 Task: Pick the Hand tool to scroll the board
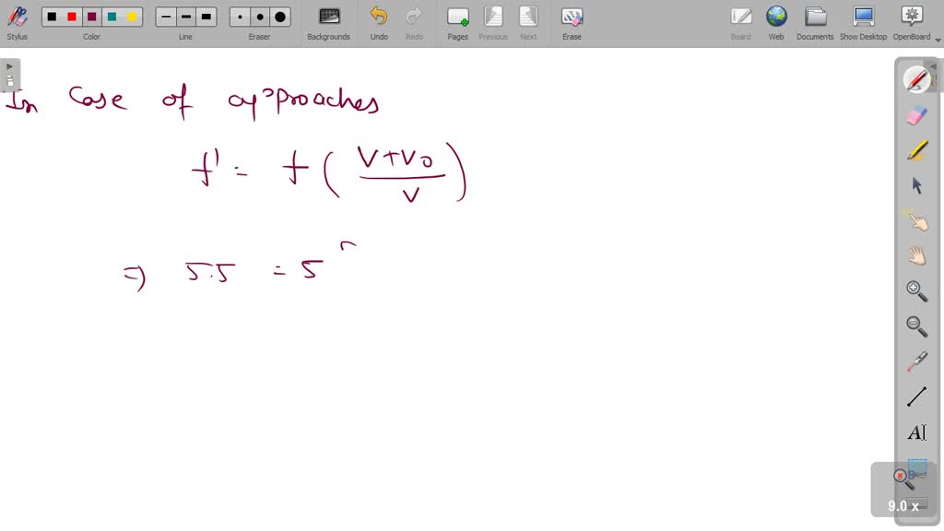click(916, 255)
